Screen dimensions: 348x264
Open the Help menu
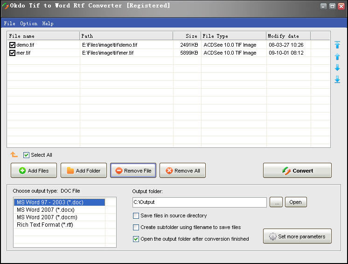tap(48, 23)
